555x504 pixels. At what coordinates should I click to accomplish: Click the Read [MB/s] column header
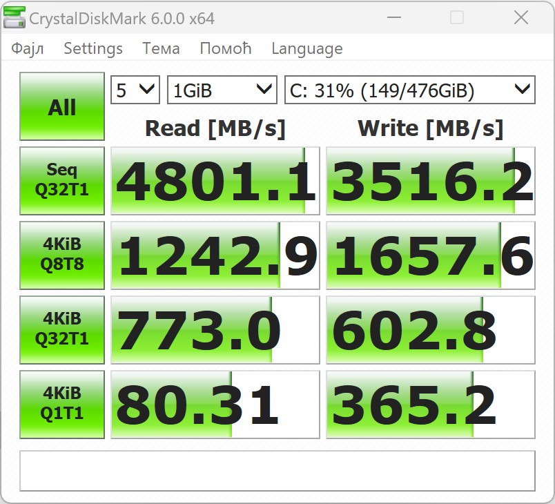(215, 128)
